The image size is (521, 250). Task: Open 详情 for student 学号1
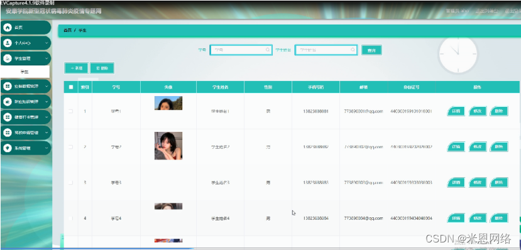point(456,111)
